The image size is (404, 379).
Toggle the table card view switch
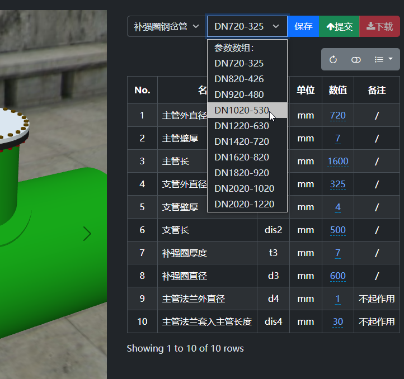[x=356, y=59]
